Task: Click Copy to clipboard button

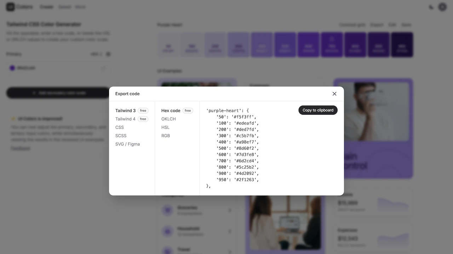Action: (x=318, y=110)
